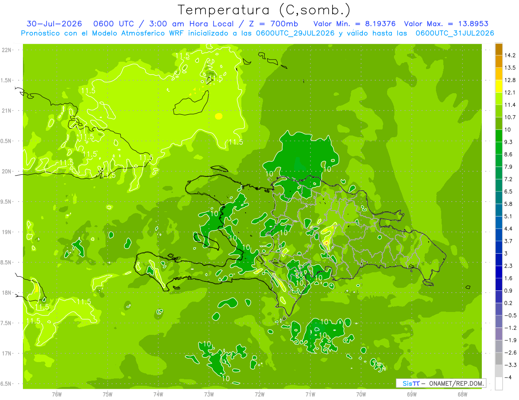
Task: Click the '71W' longitude axis label
Action: click(x=310, y=394)
